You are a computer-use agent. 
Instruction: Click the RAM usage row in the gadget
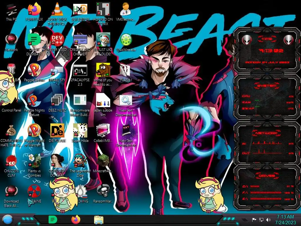[268, 102]
